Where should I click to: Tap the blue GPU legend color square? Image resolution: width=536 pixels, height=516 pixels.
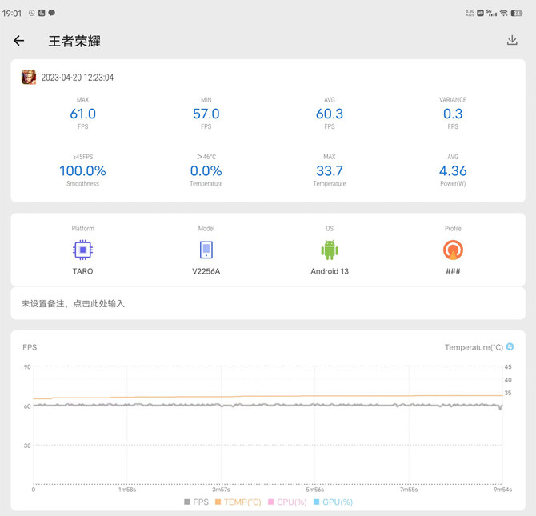pos(317,502)
